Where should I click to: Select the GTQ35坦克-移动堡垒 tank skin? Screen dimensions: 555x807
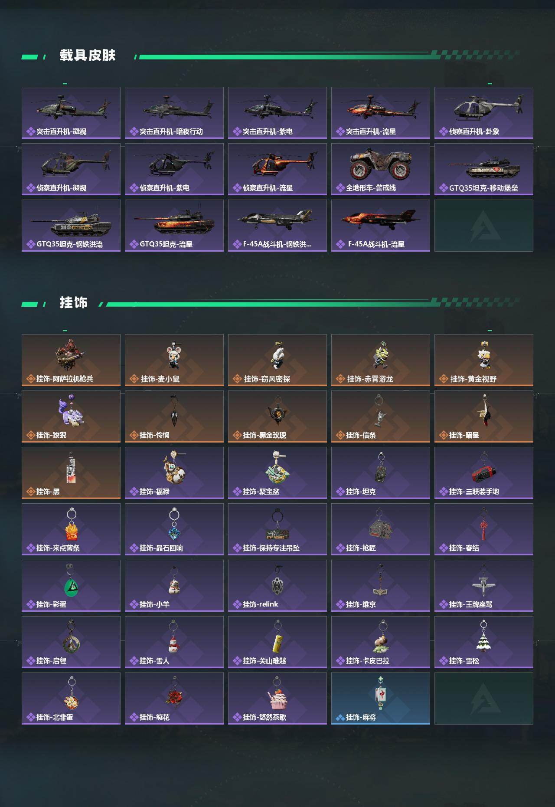[484, 169]
